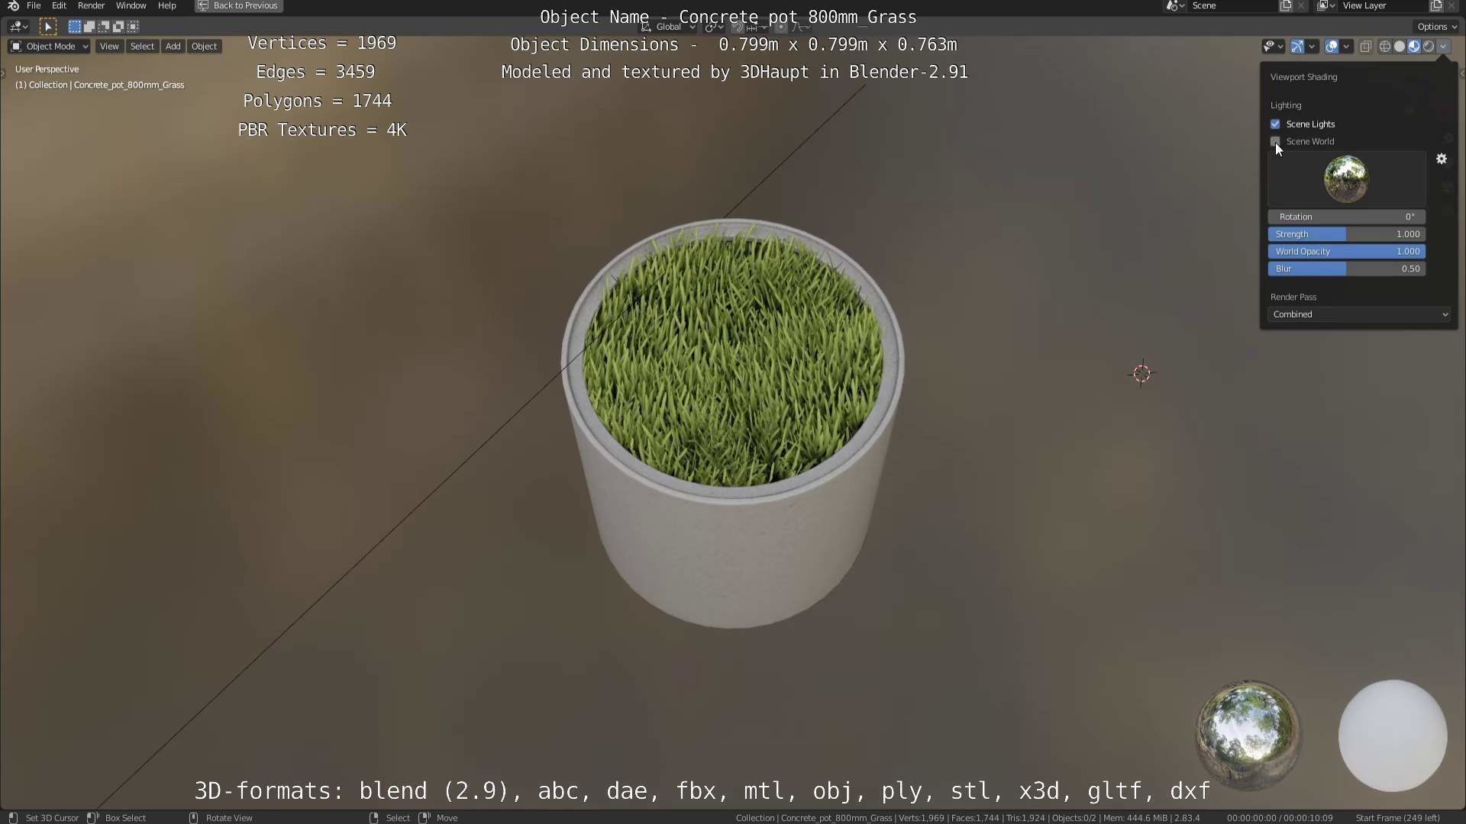Screen dimensions: 1466x824
Task: Open the Render Pass Combined dropdown
Action: (1359, 314)
